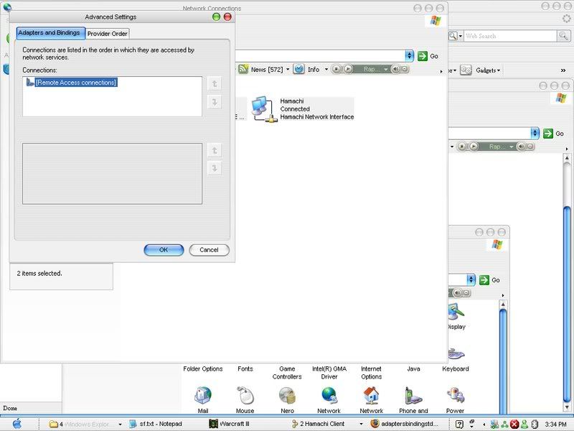Open the Hamachi network connection icon
Screen dimensions: 574x431
point(263,108)
